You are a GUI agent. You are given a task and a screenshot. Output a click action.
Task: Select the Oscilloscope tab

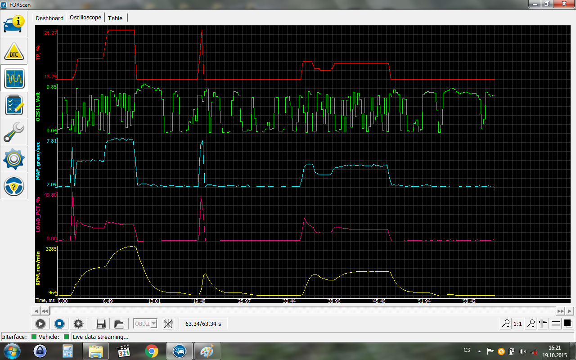click(x=85, y=18)
